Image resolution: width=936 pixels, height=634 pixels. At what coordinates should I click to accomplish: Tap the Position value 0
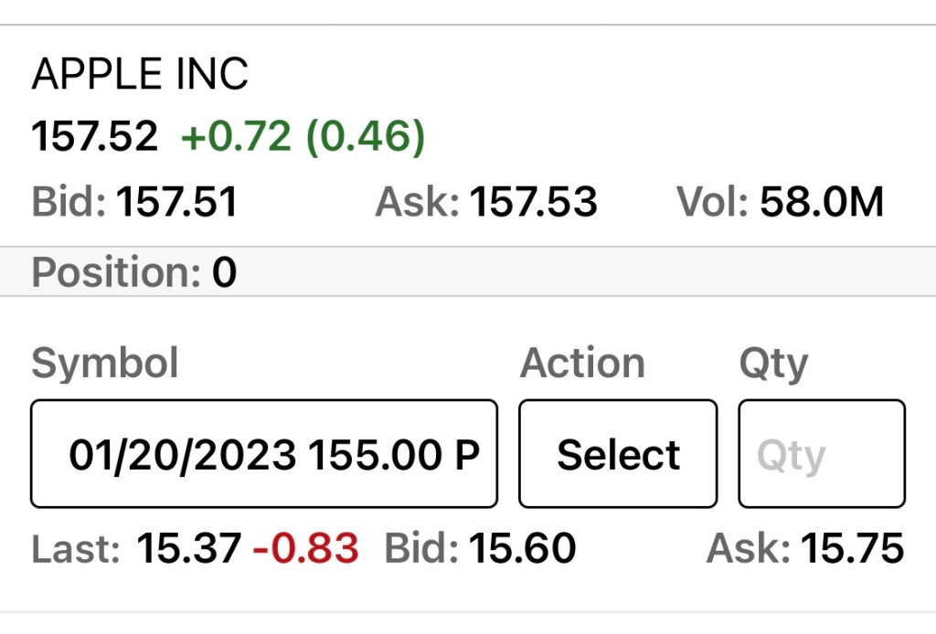coord(225,272)
